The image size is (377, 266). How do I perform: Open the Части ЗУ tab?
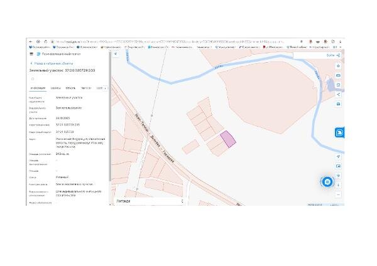point(86,88)
